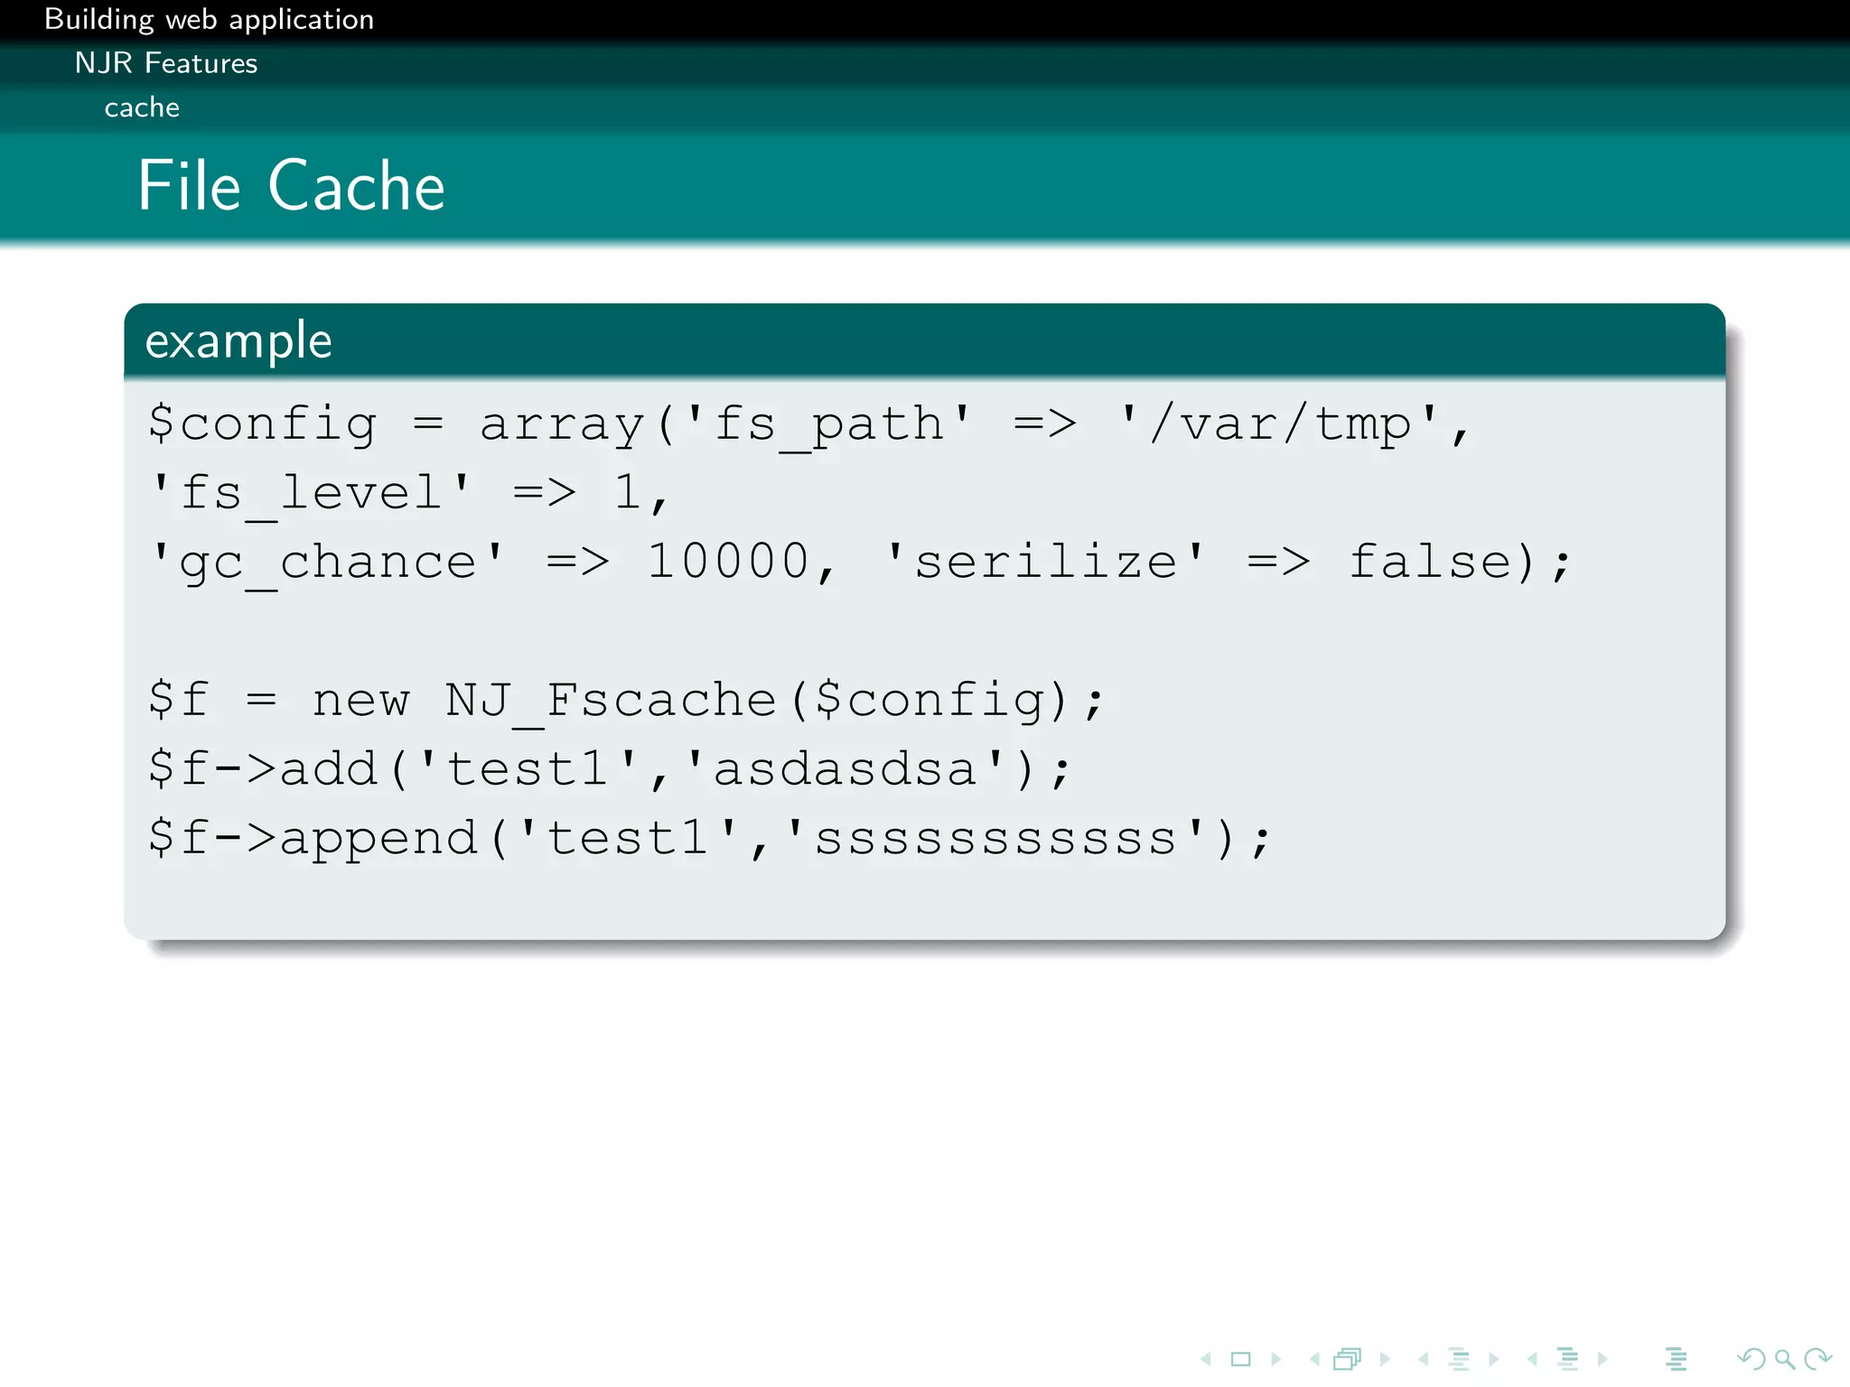
Task: Click the next section arrow right of the section icon
Action: (x=1602, y=1359)
